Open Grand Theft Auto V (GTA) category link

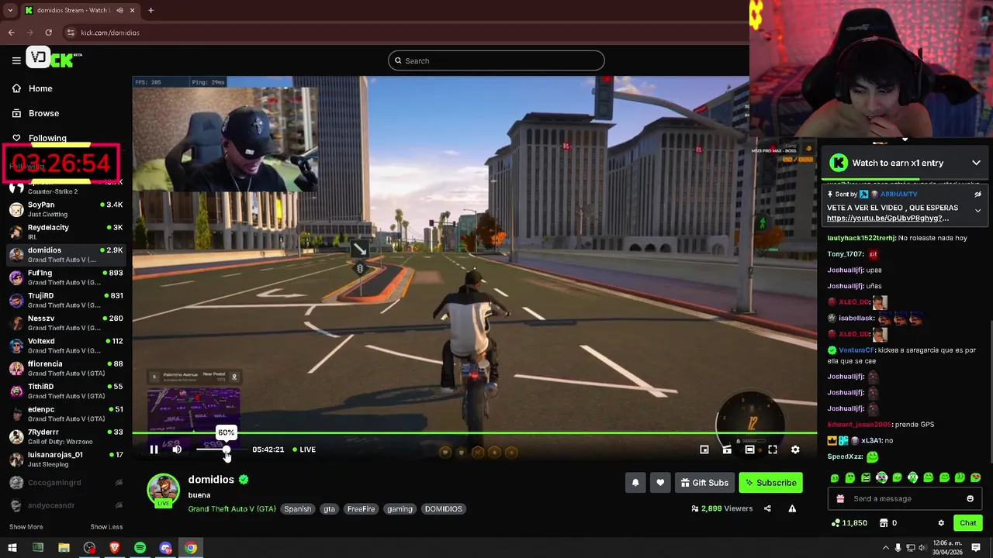click(x=232, y=509)
